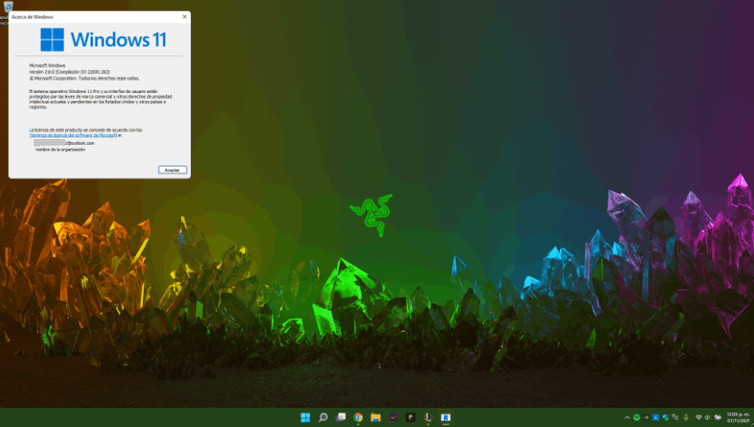Open the Spotify tray icon
The height and width of the screenshot is (427, 754).
[x=636, y=417]
